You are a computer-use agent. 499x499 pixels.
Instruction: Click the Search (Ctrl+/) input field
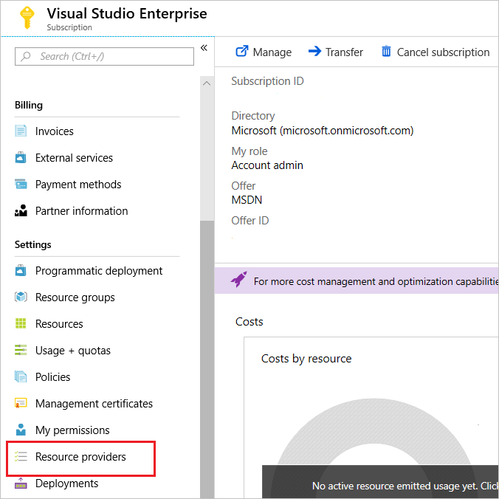pyautogui.click(x=104, y=56)
